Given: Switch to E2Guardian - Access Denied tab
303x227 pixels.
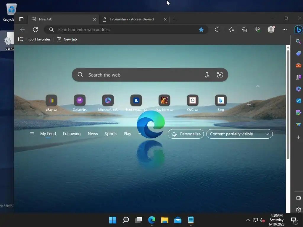Looking at the screenshot, I should pos(135,19).
